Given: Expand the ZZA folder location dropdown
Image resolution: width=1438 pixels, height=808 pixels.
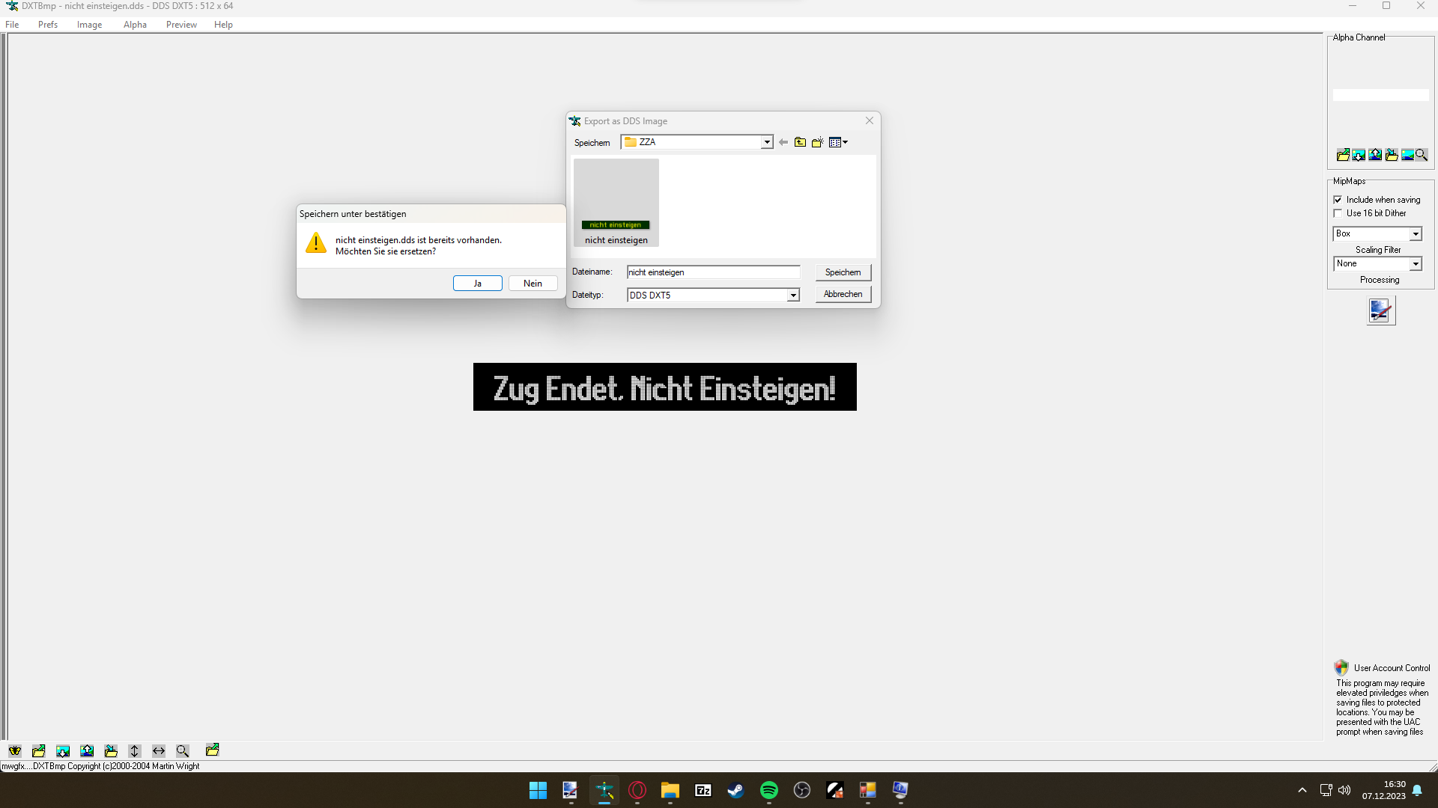Looking at the screenshot, I should [x=767, y=142].
